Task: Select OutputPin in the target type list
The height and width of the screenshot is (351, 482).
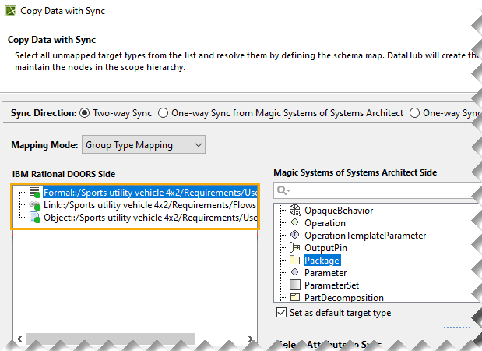Action: [325, 248]
